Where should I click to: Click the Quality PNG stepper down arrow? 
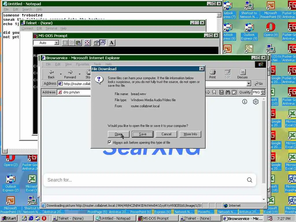(263, 93)
